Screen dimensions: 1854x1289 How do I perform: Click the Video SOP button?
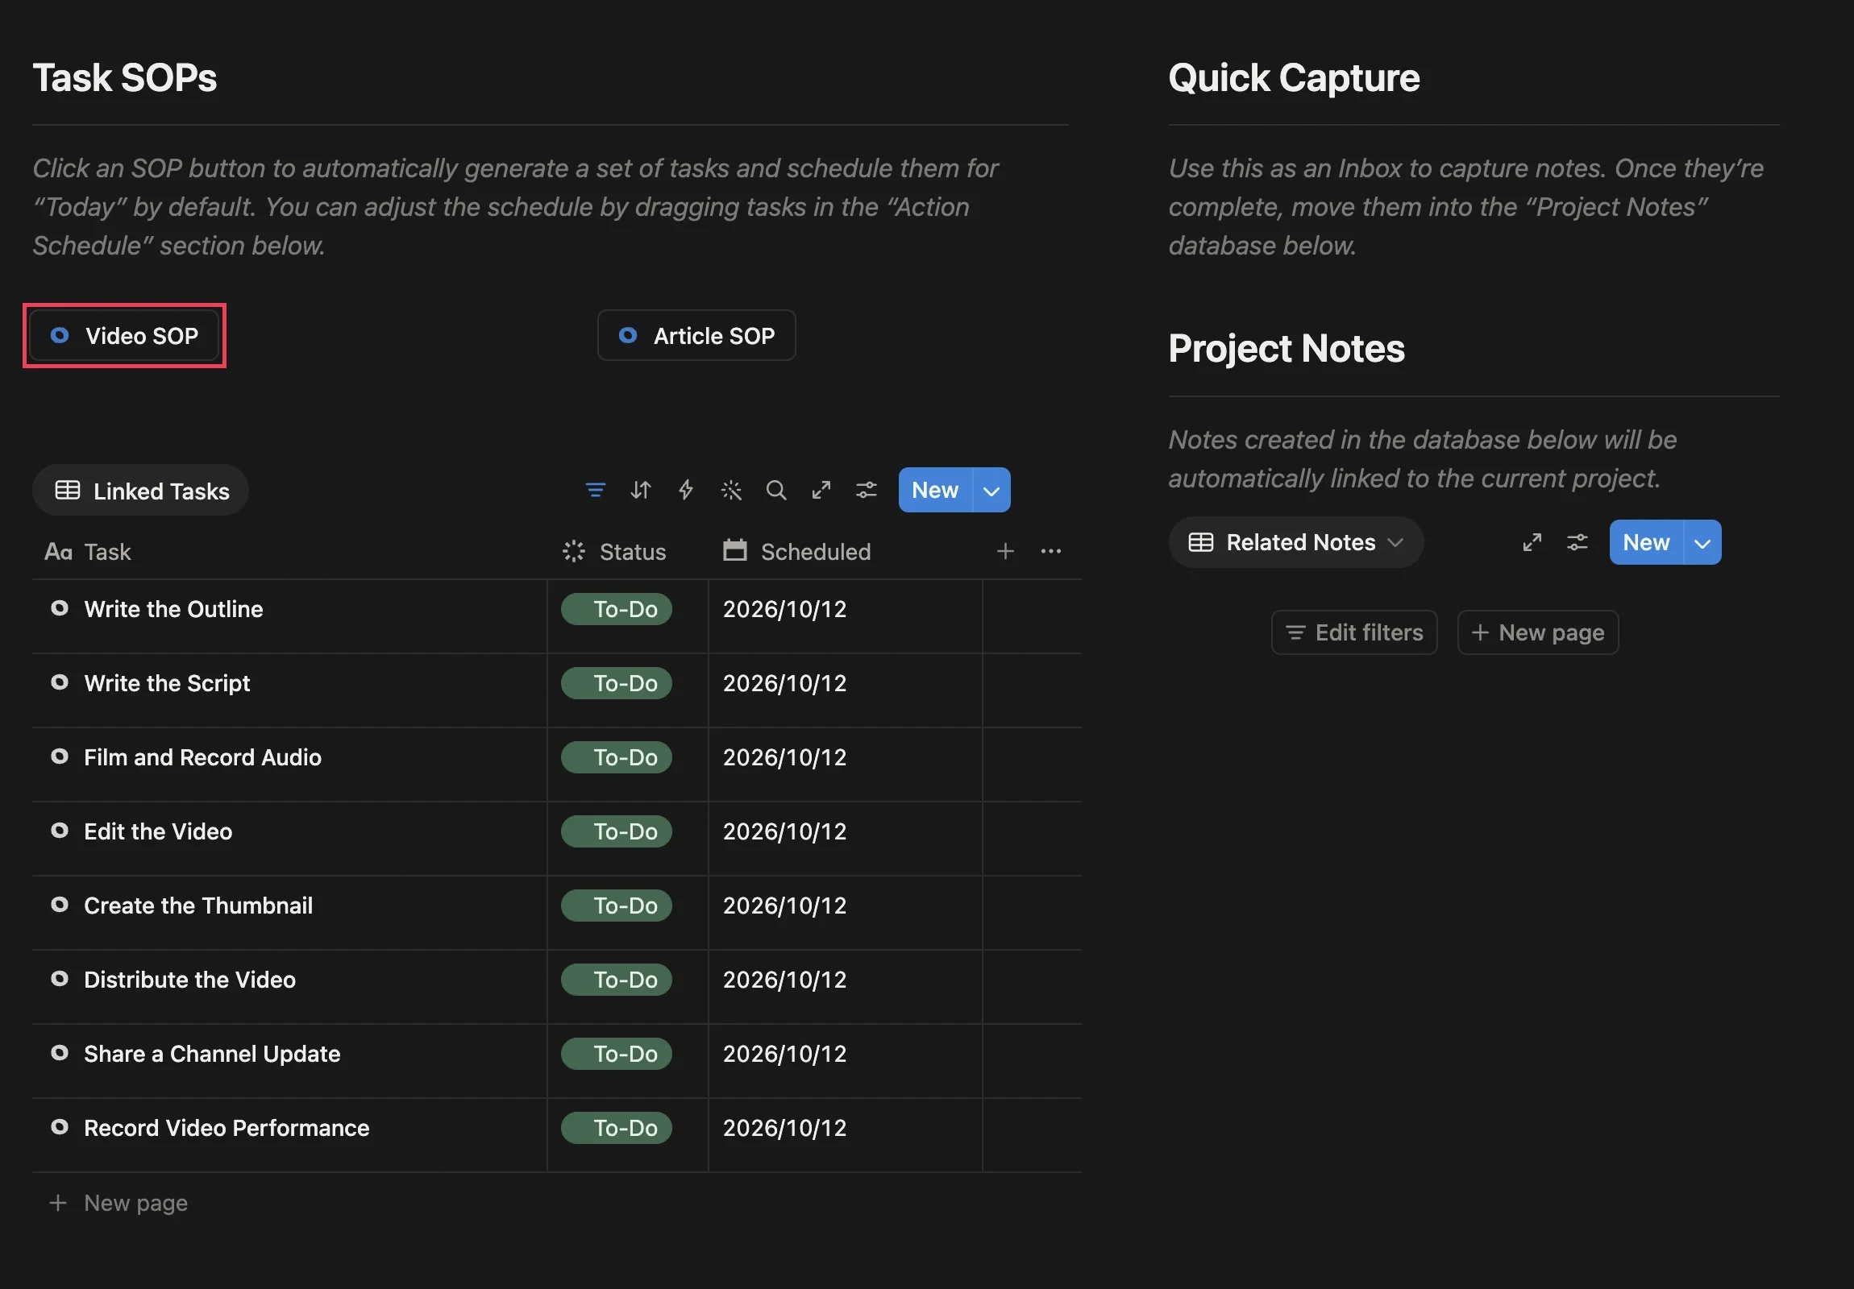pos(124,336)
